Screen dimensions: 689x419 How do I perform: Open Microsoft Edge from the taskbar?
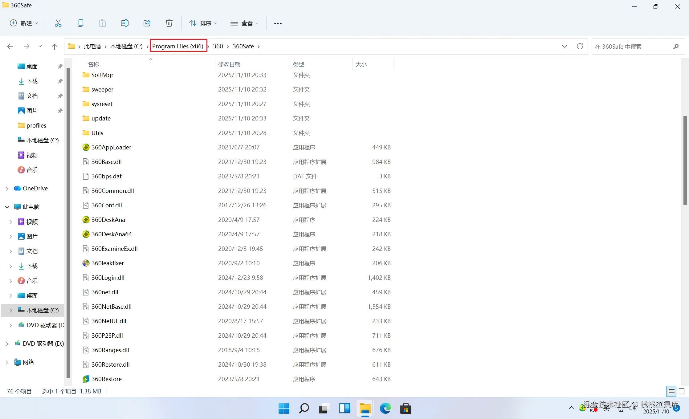tap(385, 409)
